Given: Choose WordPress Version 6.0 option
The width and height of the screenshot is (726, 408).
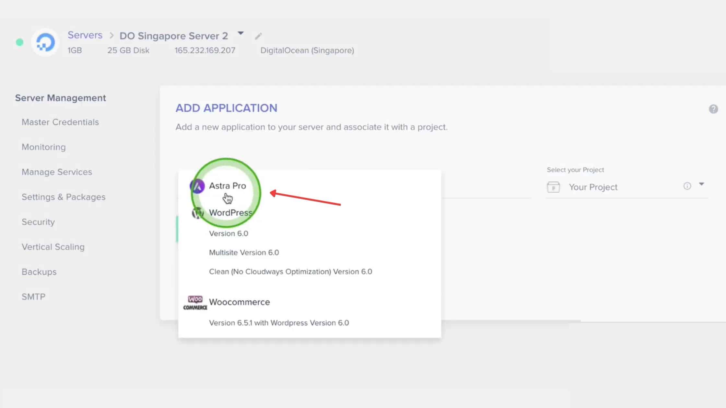Looking at the screenshot, I should (x=228, y=233).
